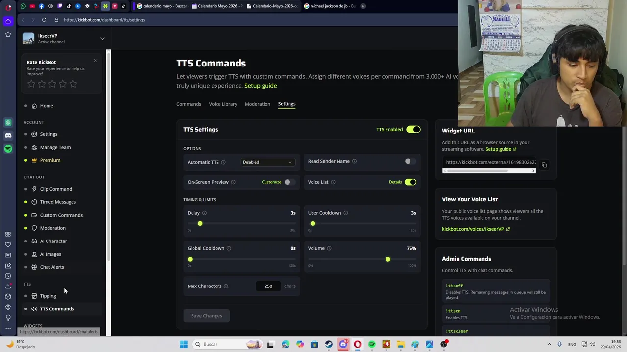Open Tipping in the sidebar

(x=48, y=296)
